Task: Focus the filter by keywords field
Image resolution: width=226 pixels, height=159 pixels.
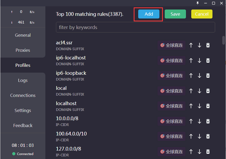Action: coord(136,27)
